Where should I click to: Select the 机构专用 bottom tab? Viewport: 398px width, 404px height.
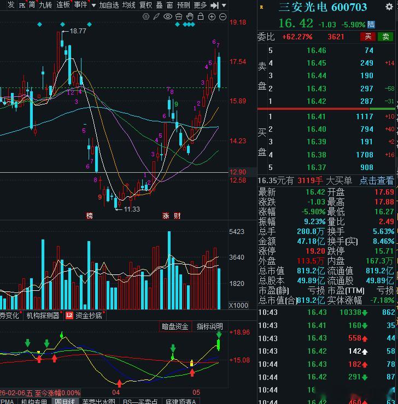point(34,401)
